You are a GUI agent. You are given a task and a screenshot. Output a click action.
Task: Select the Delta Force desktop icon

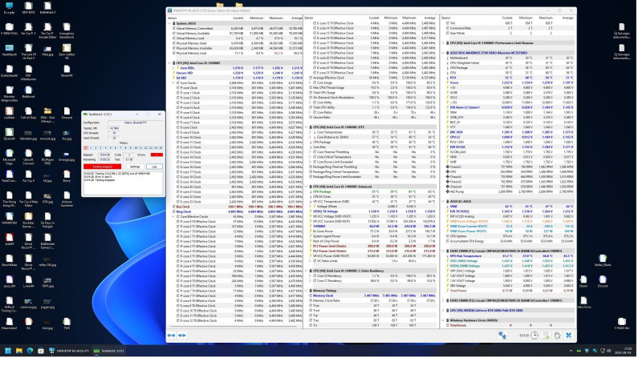pyautogui.click(x=583, y=302)
